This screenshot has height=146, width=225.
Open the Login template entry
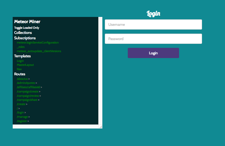coord(20,61)
